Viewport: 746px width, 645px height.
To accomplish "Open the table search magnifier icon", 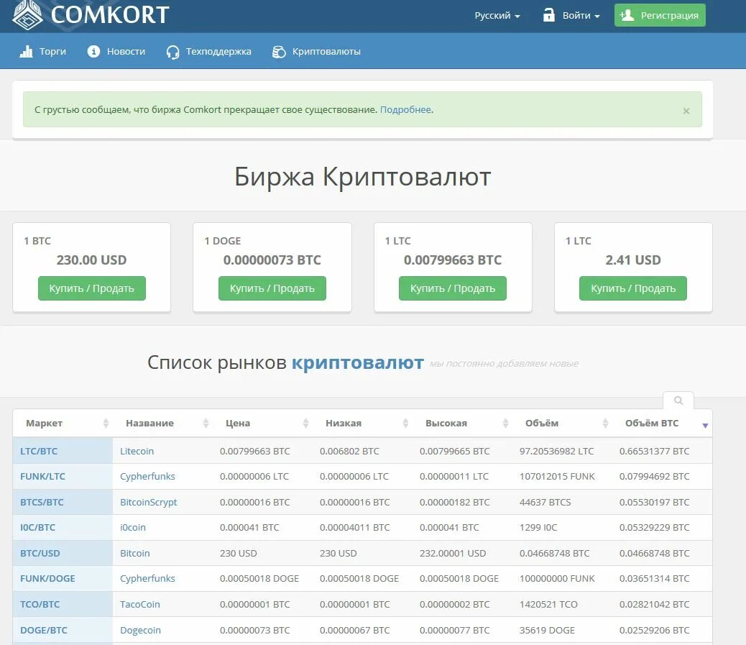I will [x=678, y=401].
